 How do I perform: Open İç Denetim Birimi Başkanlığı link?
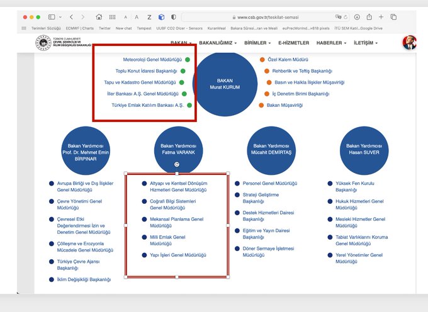300,94
